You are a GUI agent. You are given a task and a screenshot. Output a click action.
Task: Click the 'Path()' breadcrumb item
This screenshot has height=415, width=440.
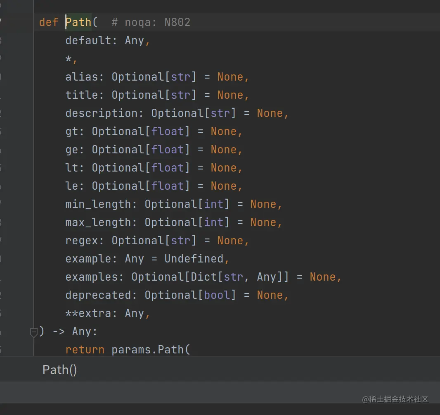[59, 370]
